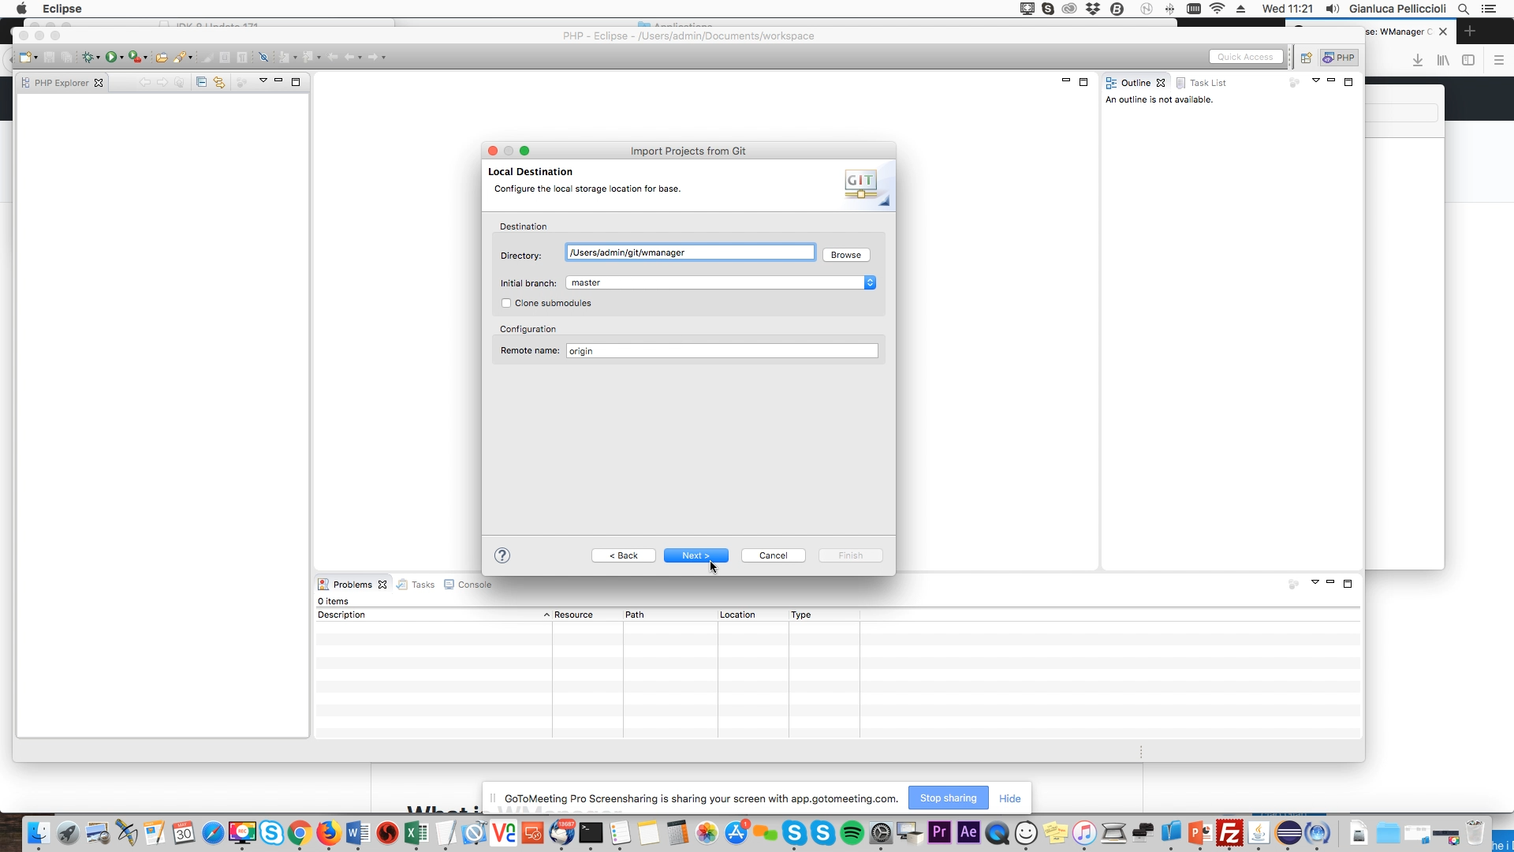Click the Browse button
This screenshot has height=852, width=1514.
[845, 255]
